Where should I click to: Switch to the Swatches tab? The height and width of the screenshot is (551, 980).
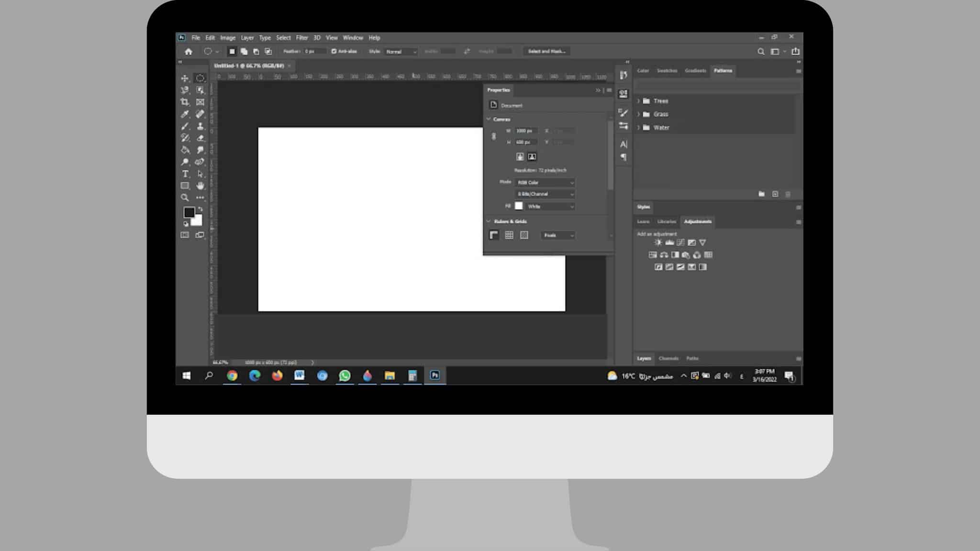(x=667, y=71)
